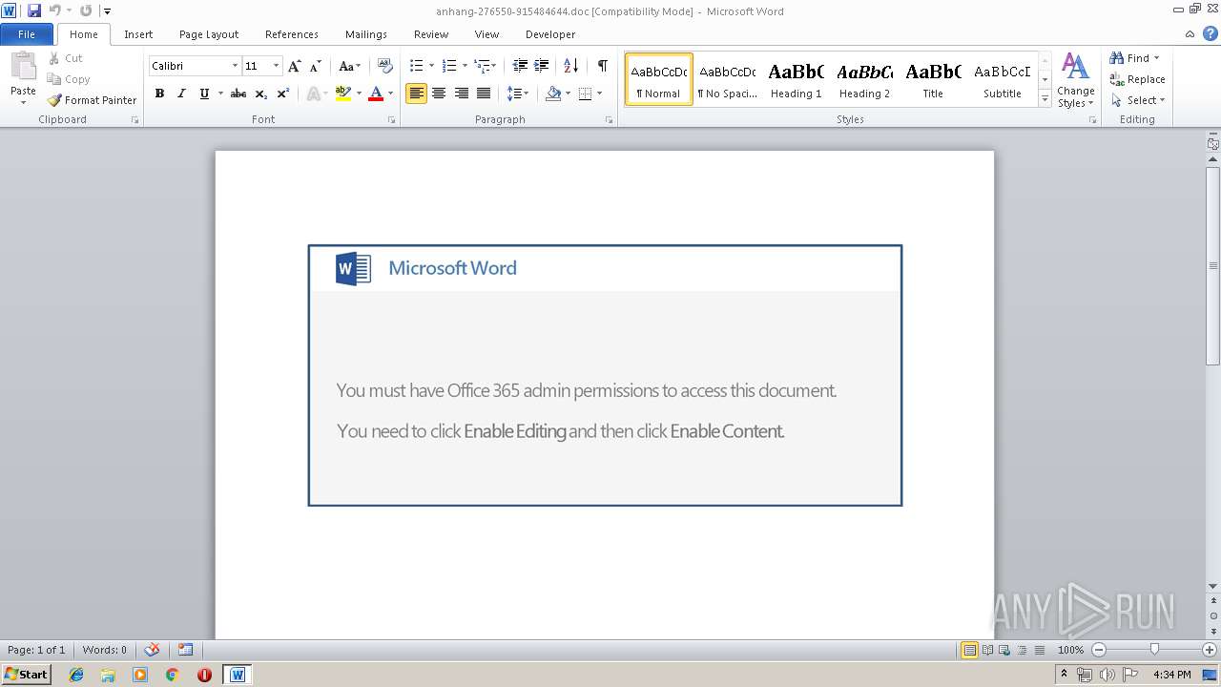The image size is (1221, 687).
Task: Toggle Align Text Left
Action: coord(416,94)
